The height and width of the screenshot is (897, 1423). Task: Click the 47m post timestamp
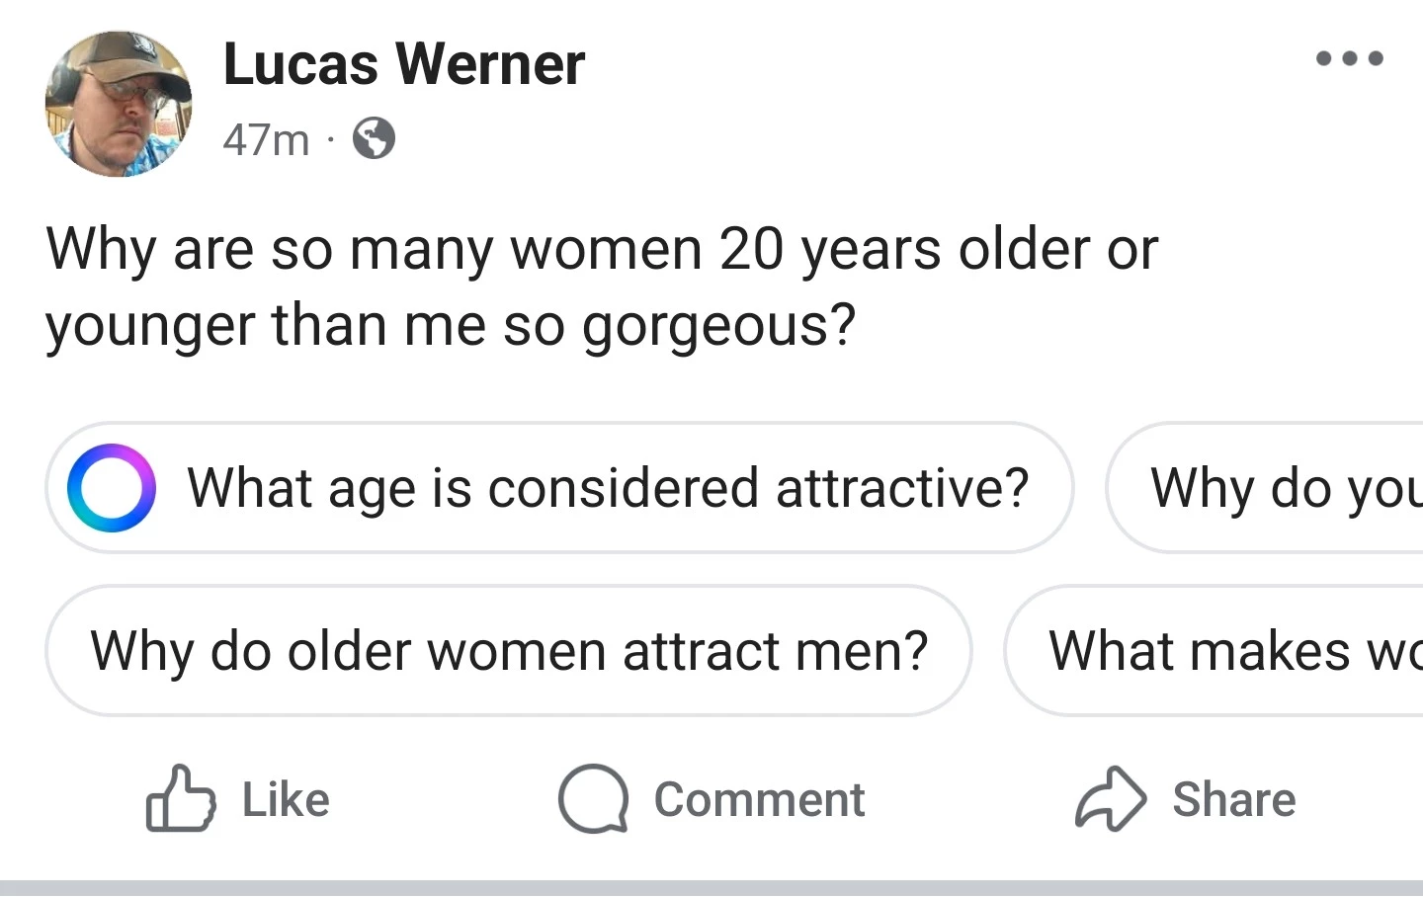click(266, 139)
